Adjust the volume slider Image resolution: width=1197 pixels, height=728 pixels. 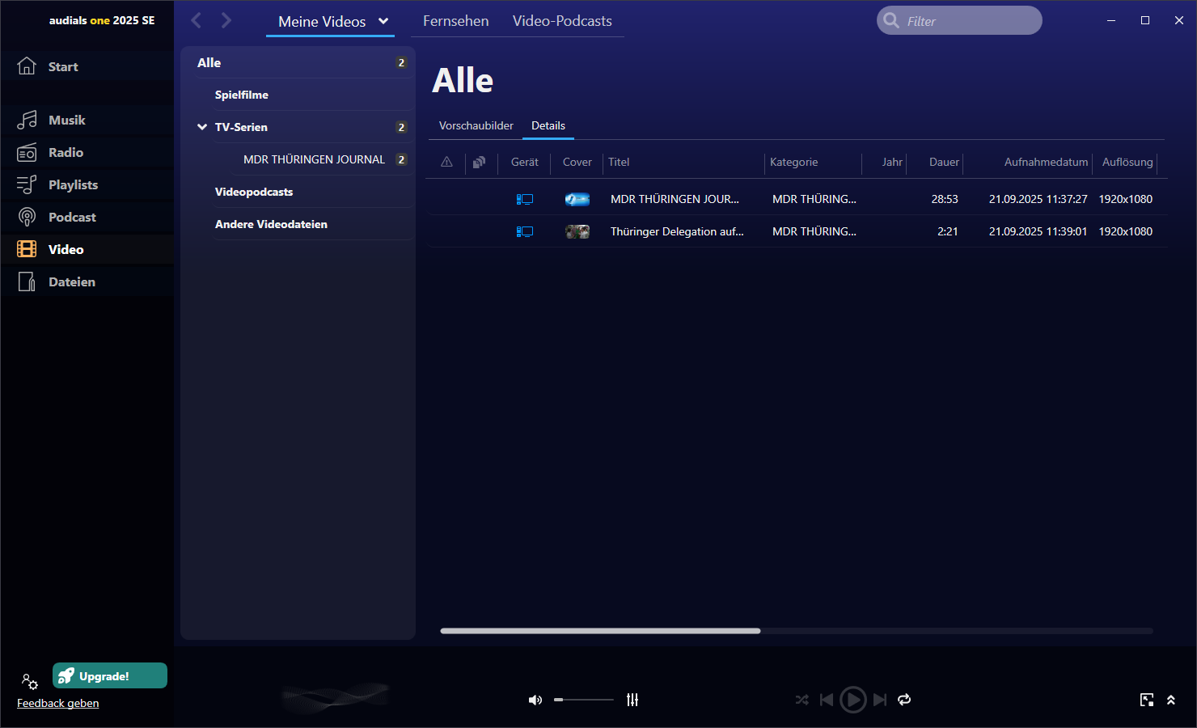(583, 700)
